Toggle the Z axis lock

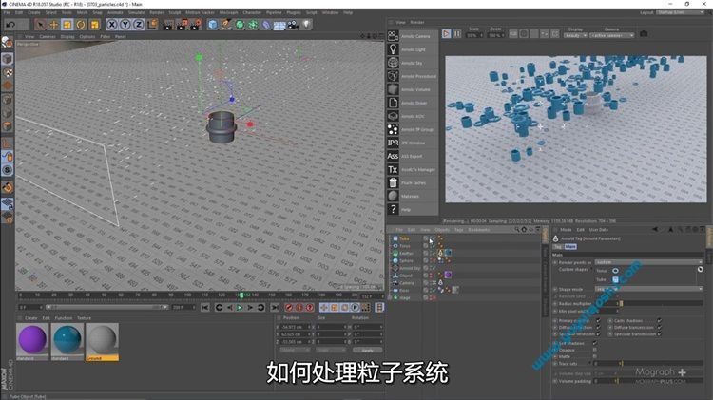[139, 24]
